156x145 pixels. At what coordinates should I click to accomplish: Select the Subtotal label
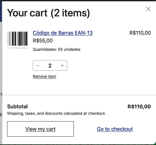pos(17,106)
